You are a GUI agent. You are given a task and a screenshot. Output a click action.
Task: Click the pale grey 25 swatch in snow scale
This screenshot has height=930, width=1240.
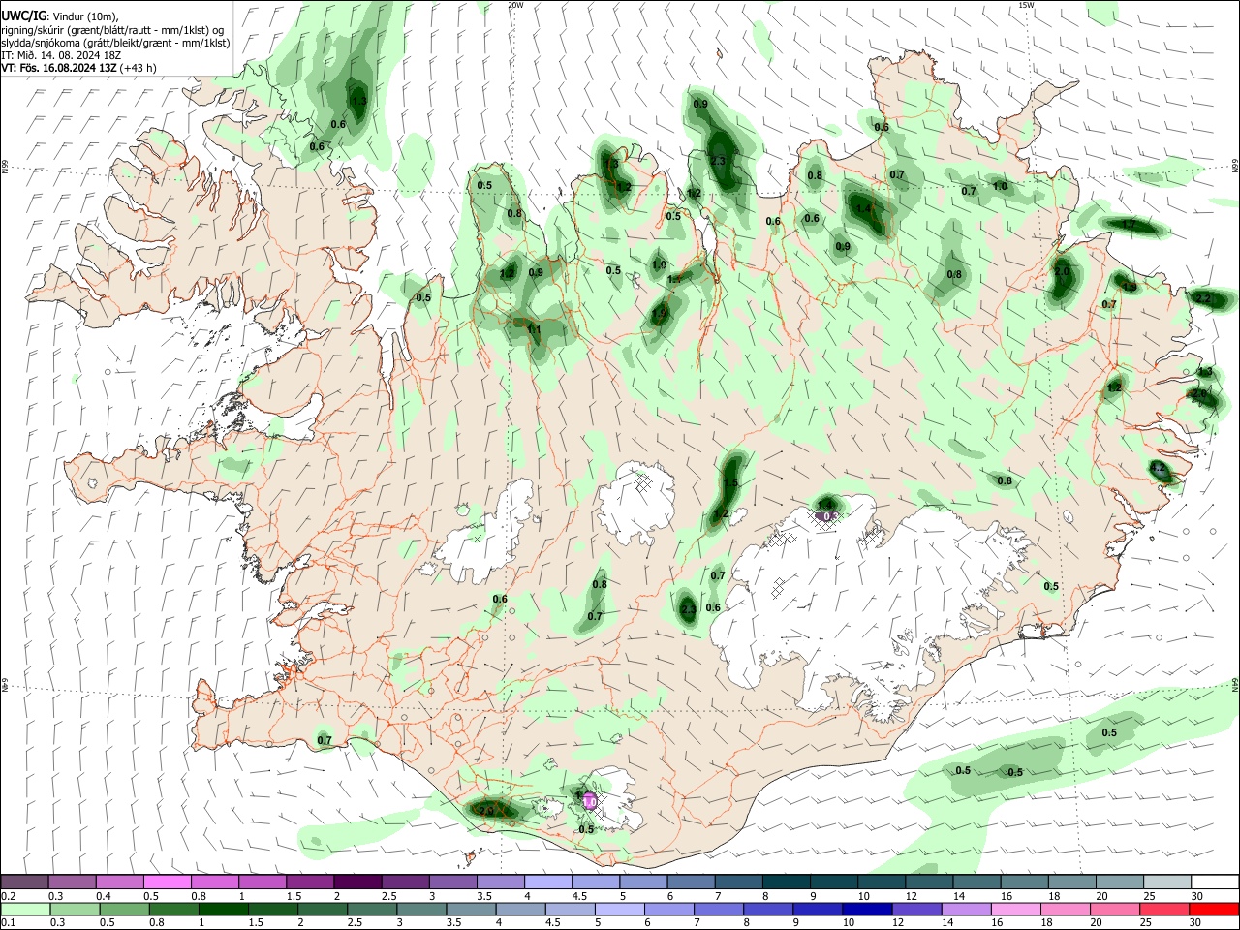tap(1167, 882)
